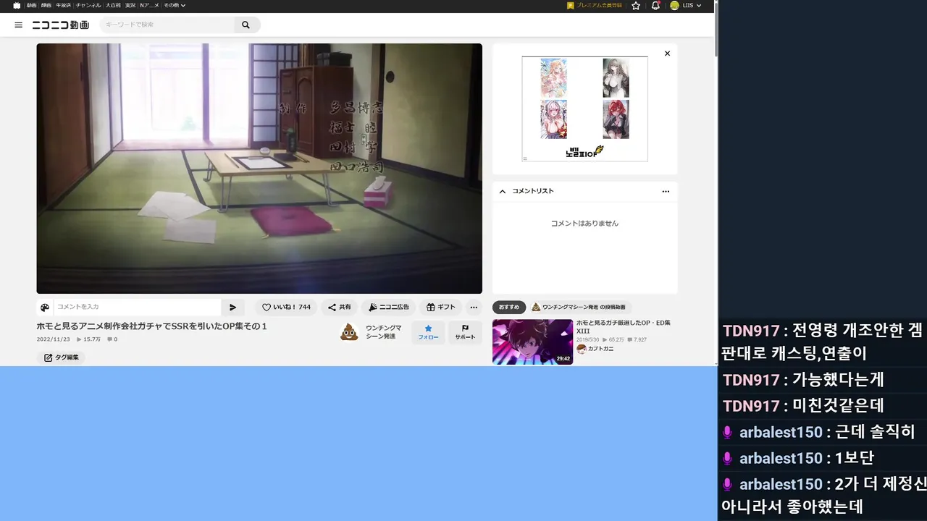This screenshot has width=927, height=521.
Task: Open the notifications bell
Action: [655, 5]
